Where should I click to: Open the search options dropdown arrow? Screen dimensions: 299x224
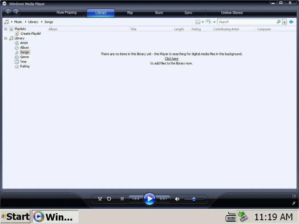click(284, 22)
